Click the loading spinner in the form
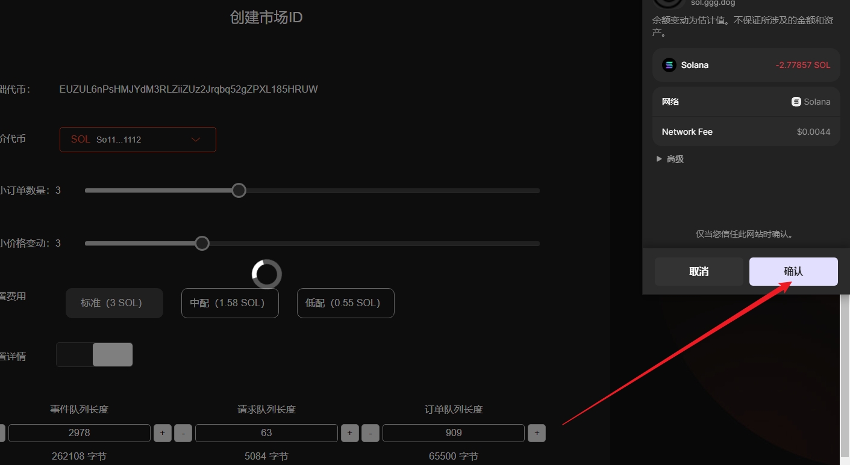This screenshot has height=465, width=850. point(266,274)
